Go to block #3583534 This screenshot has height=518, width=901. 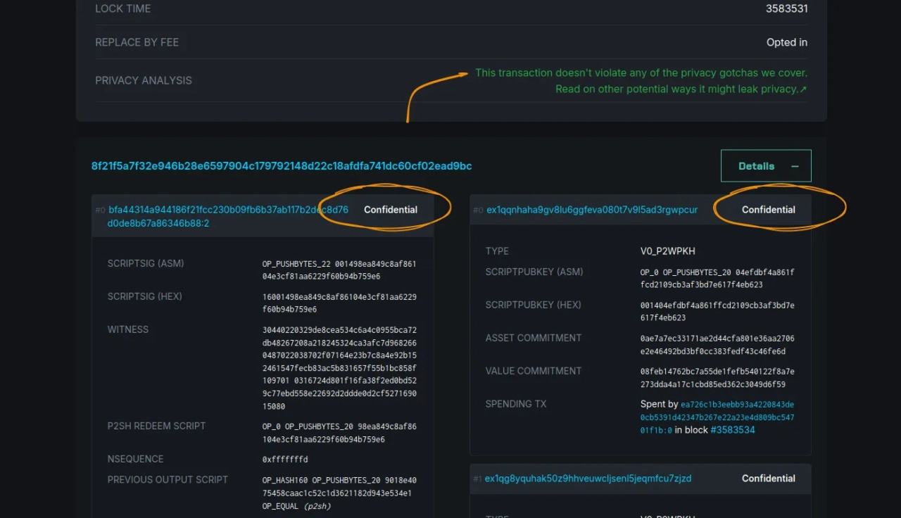(x=732, y=430)
